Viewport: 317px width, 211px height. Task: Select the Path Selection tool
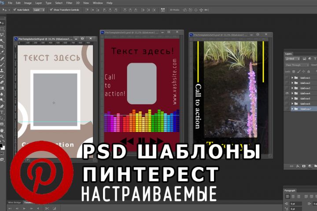point(2,118)
